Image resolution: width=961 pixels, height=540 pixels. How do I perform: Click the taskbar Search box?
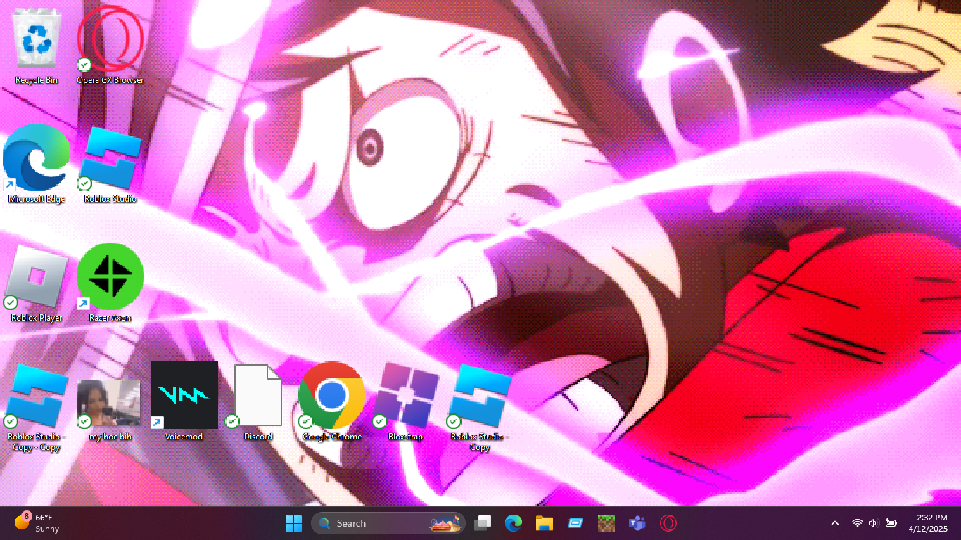click(388, 523)
